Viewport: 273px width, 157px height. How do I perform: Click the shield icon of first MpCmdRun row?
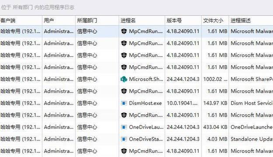coord(124,31)
